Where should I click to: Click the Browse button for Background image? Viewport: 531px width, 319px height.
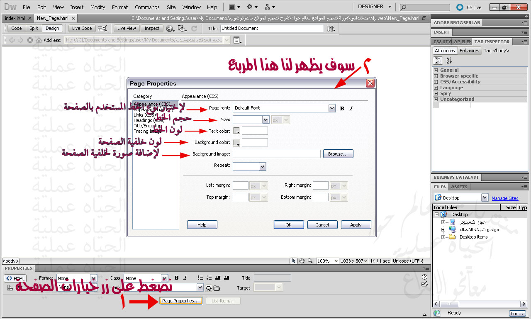[338, 154]
